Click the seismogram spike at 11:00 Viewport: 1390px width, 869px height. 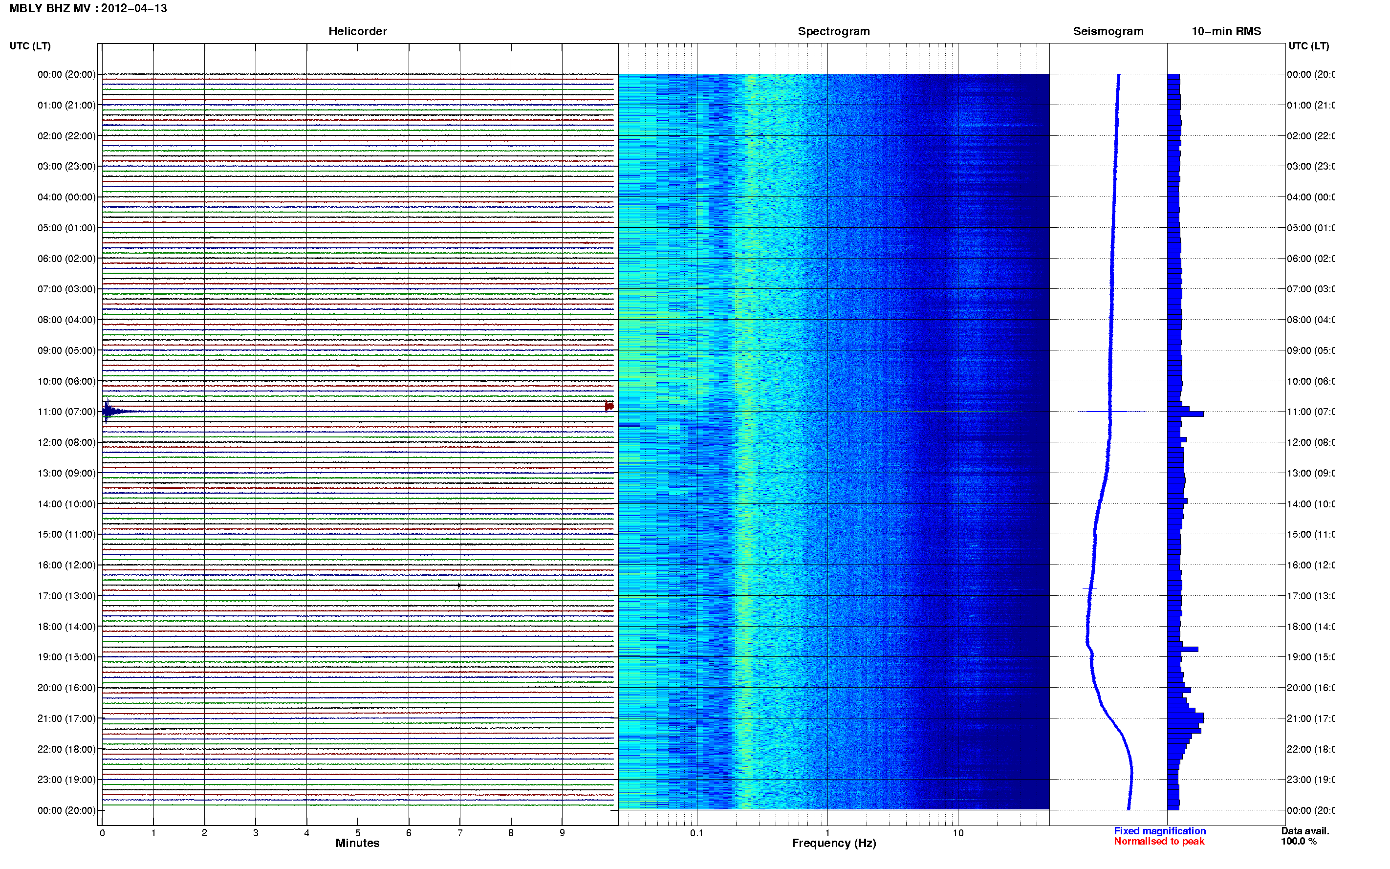click(1111, 412)
